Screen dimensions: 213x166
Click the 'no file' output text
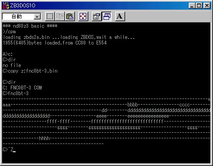[12, 65]
